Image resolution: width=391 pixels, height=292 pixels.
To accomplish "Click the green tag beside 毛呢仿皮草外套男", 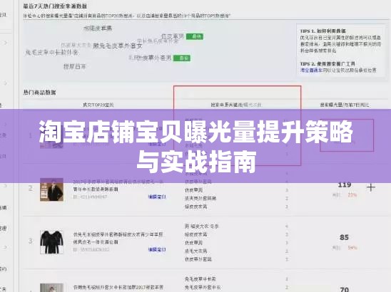I will click(182, 58).
